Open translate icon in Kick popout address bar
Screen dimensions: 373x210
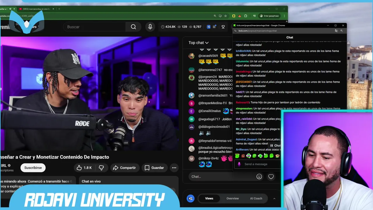click(336, 31)
